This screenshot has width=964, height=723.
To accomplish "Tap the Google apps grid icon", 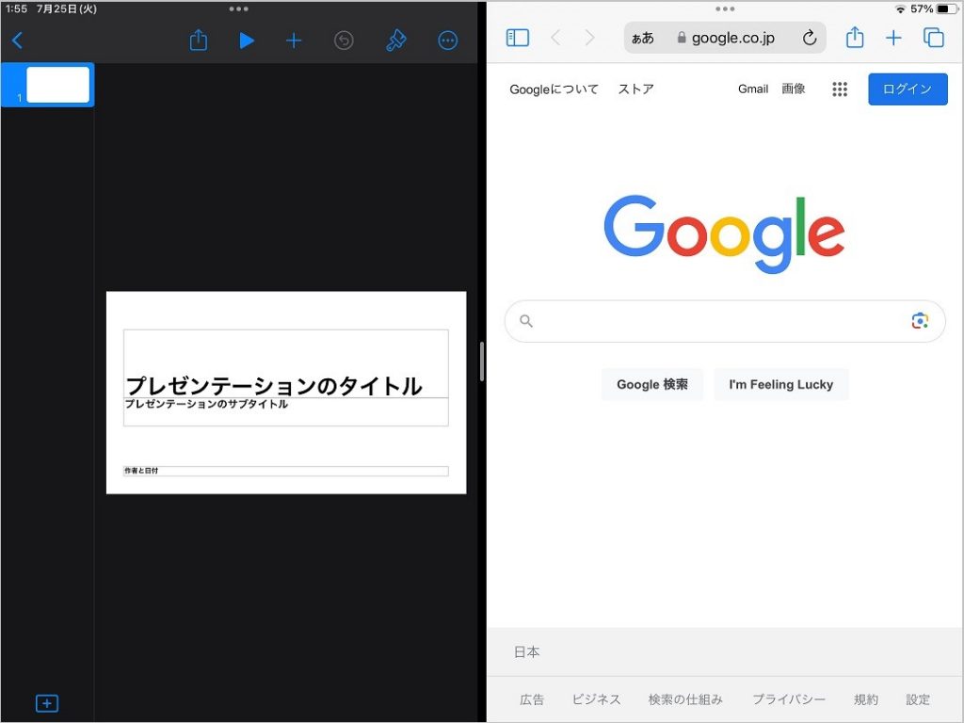I will (840, 88).
